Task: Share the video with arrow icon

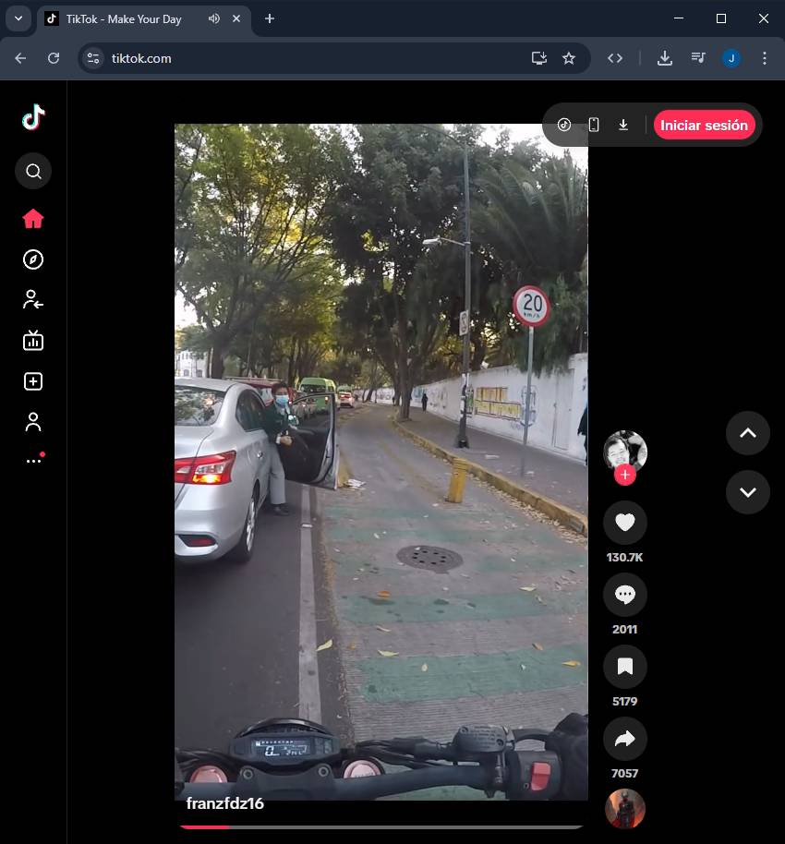Action: 625,739
